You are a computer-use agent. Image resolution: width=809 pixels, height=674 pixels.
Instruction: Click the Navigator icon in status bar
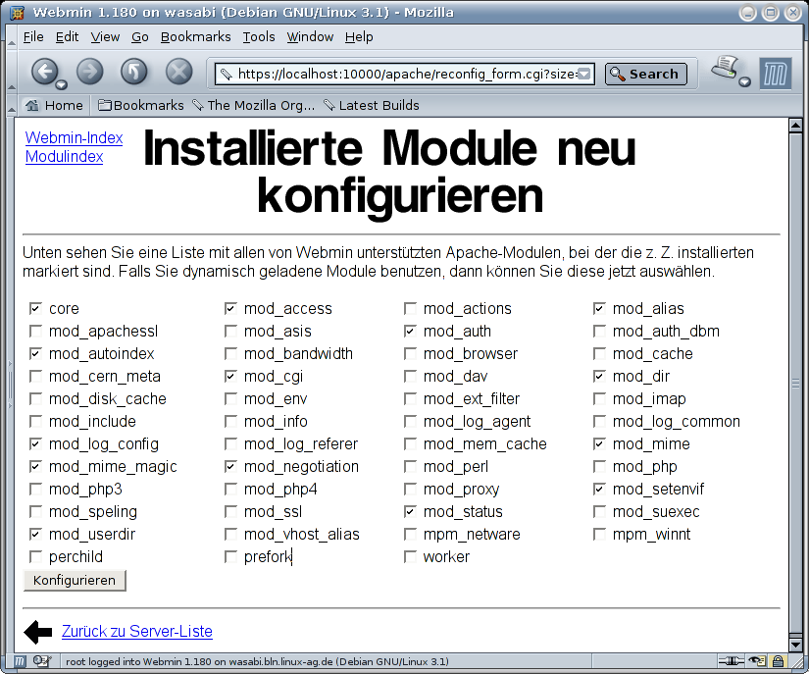tap(19, 661)
